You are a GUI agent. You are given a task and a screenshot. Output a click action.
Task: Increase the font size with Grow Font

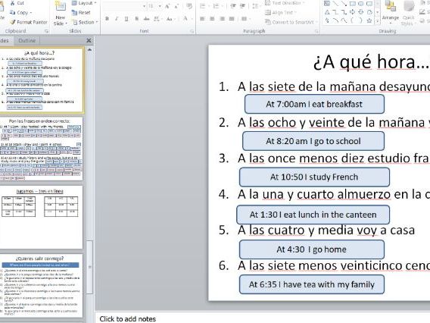tap(167, 6)
